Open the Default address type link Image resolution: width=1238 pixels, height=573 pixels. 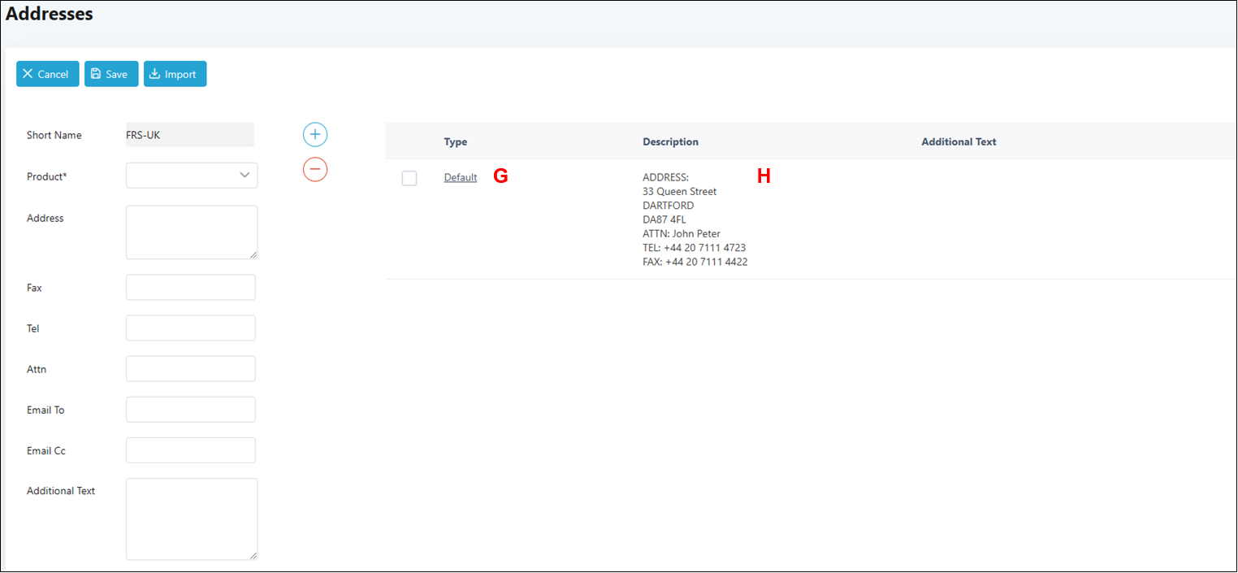(460, 177)
